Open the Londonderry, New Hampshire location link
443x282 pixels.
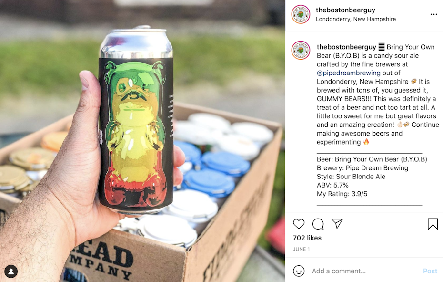[x=356, y=19]
